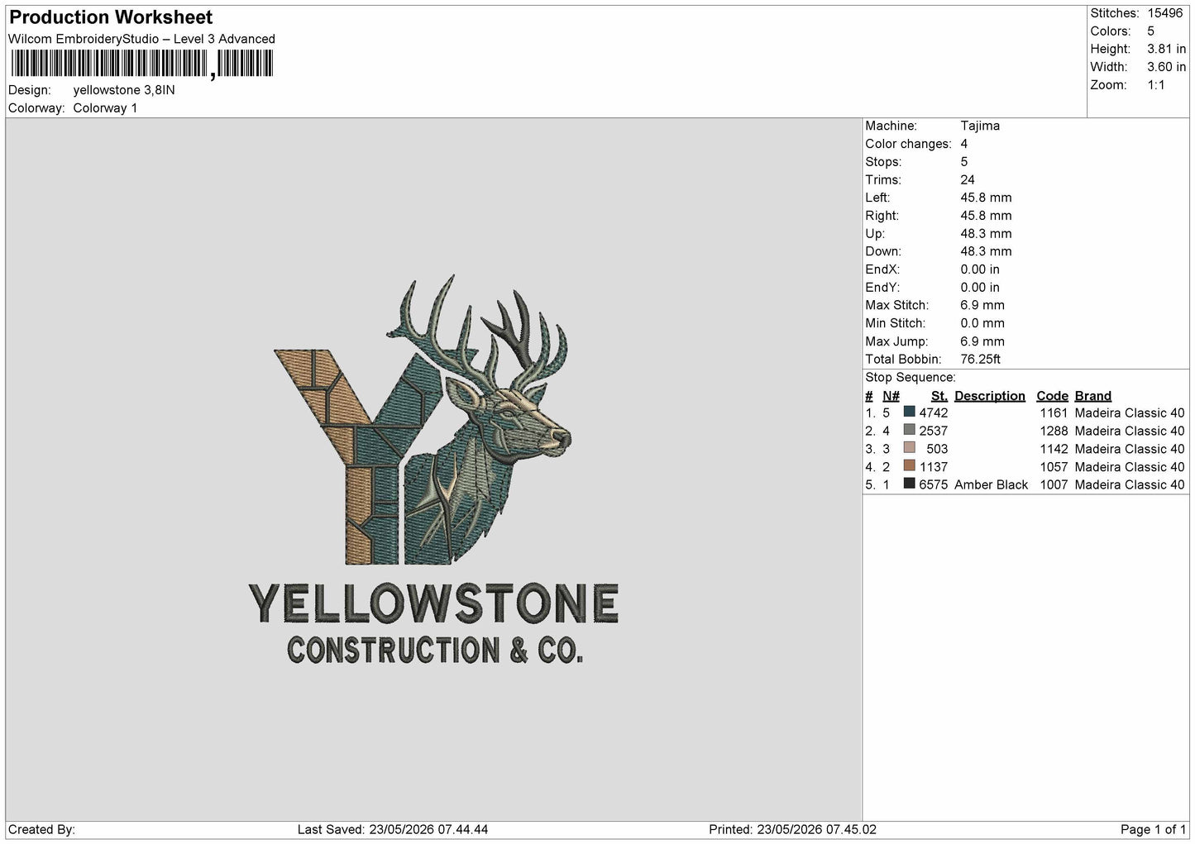Viewport: 1195px width, 844px height.
Task: Click the 'Page 1 of 1' footer text
Action: [1154, 829]
